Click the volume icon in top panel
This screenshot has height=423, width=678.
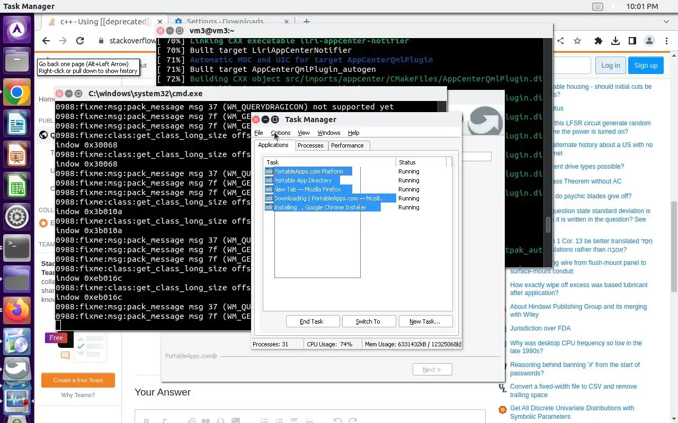614,6
